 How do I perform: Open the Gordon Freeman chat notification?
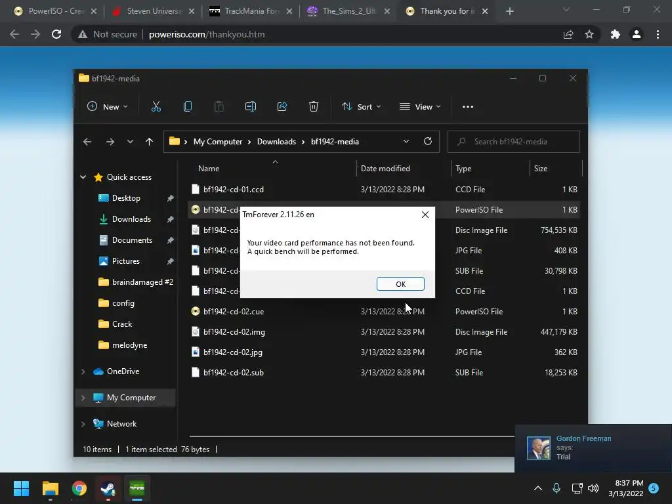[x=593, y=448]
